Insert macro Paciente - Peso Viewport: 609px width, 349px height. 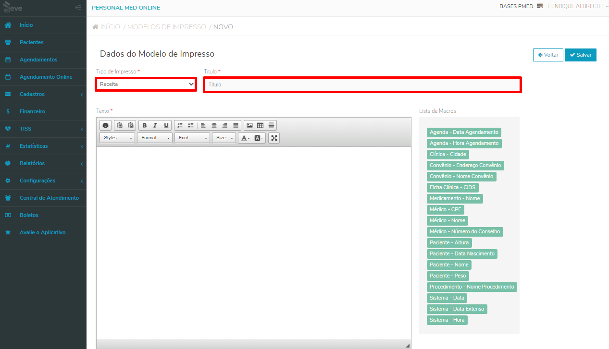click(447, 276)
